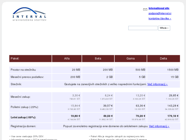This screenshot has height=140, width=186.
Task: Focus the Whois domain input field
Action: [143, 28]
